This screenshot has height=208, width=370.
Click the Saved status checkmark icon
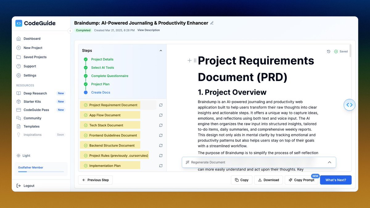[x=336, y=52]
